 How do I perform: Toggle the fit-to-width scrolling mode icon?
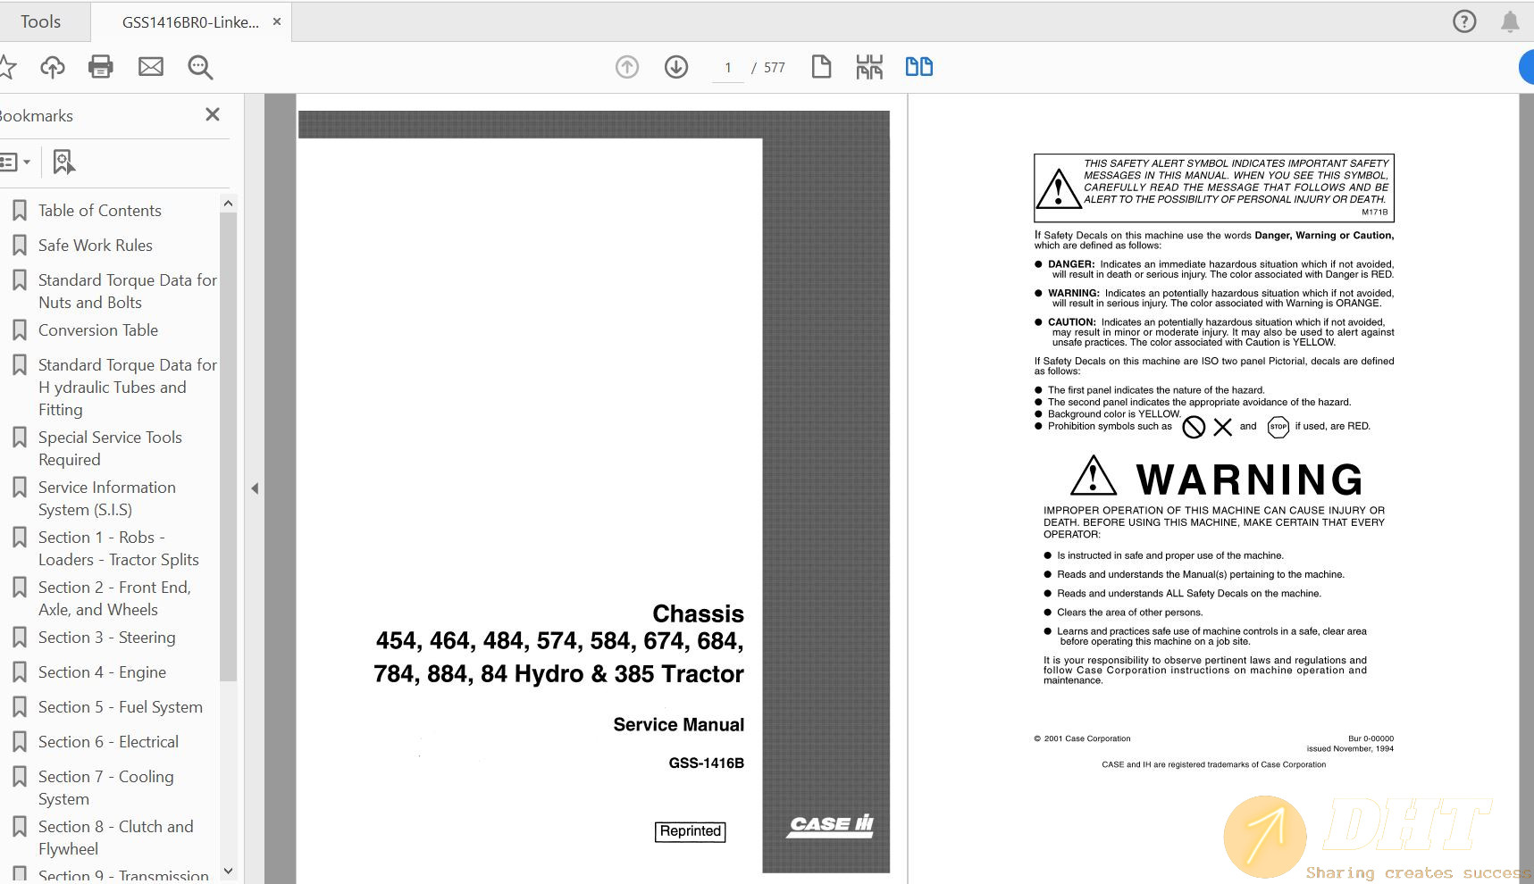(x=868, y=67)
